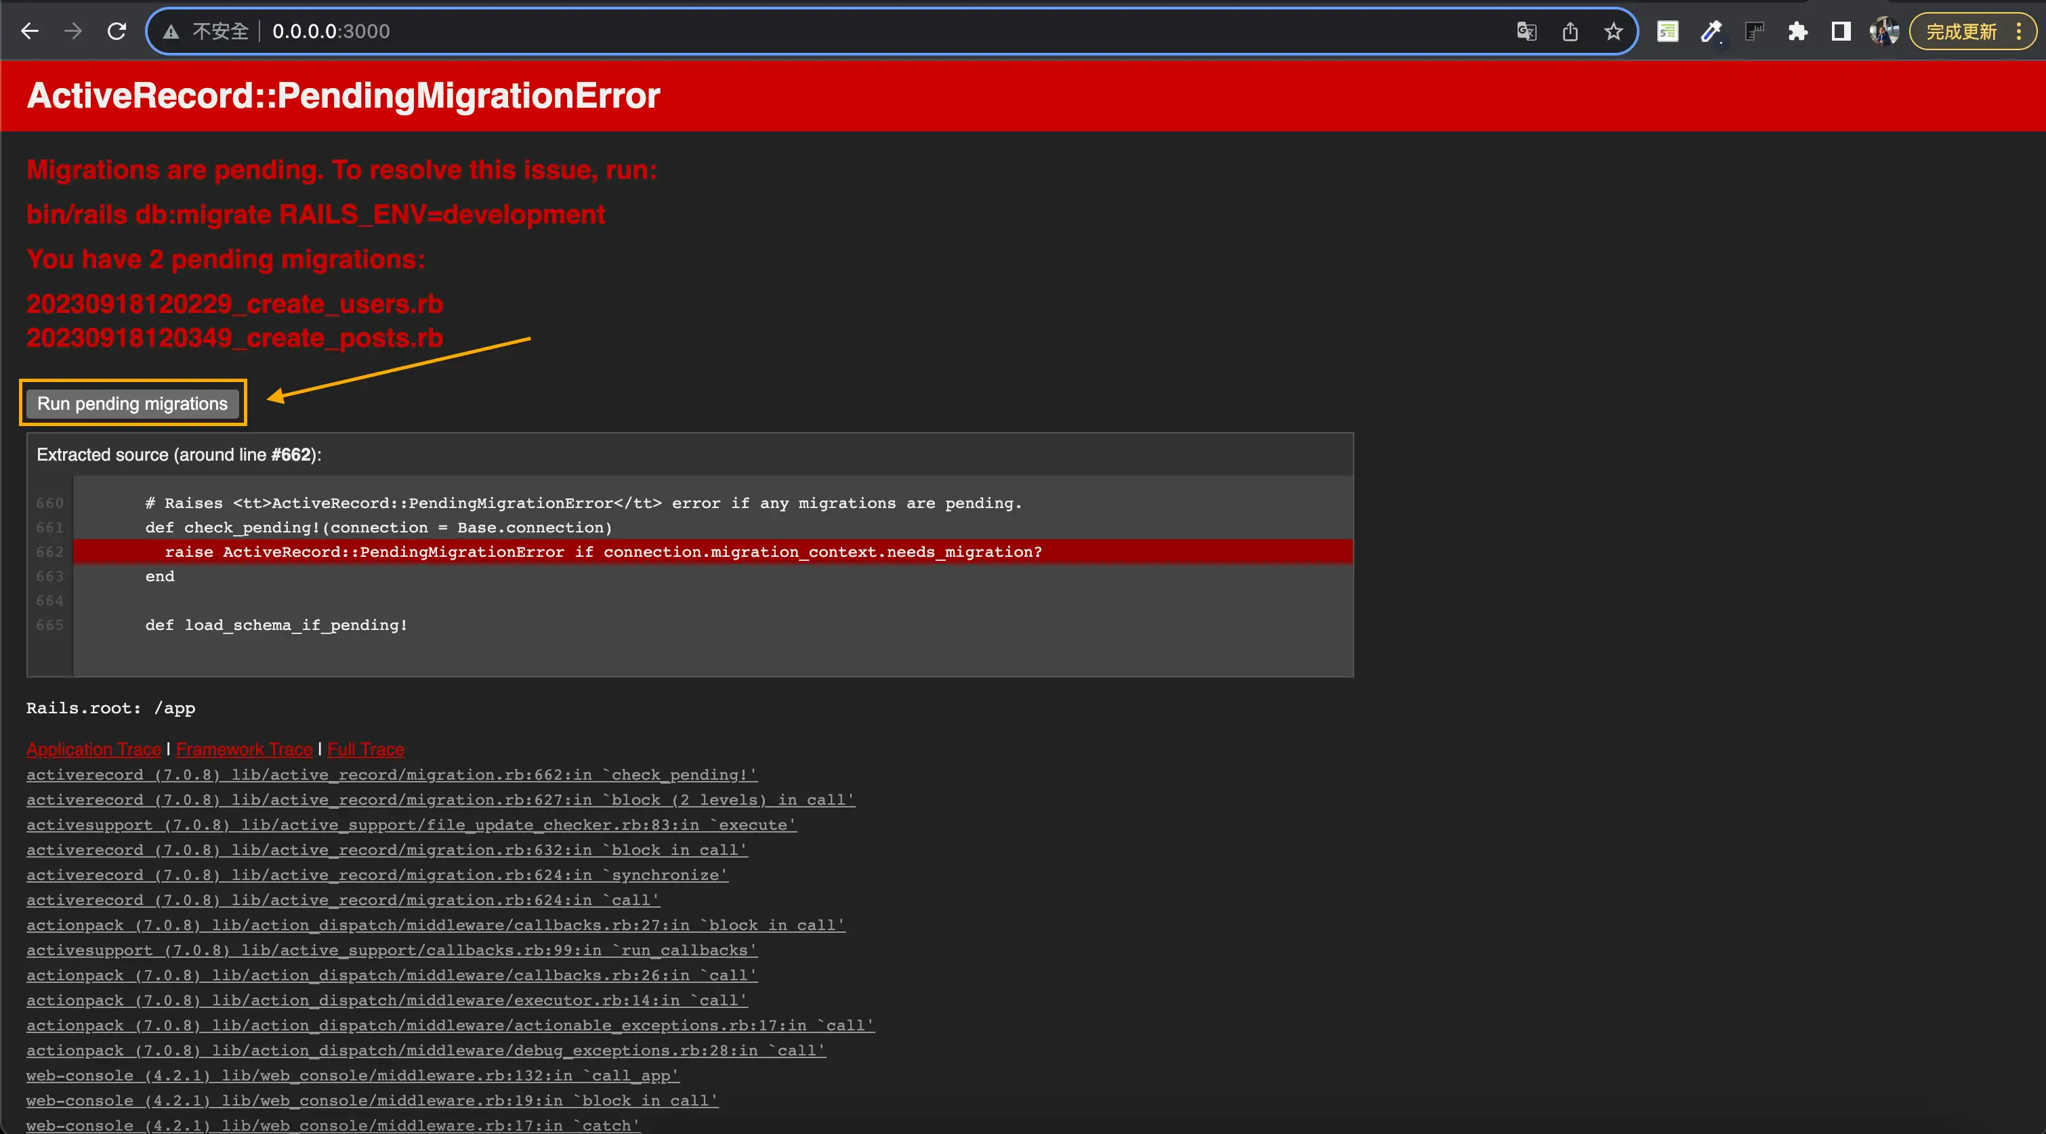Switch to Full Trace view
This screenshot has height=1134, width=2046.
365,749
